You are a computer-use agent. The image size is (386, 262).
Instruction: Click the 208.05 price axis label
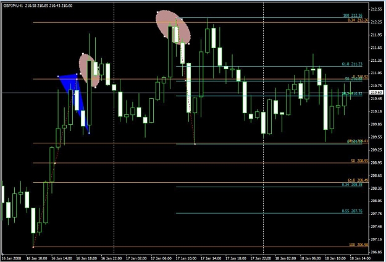pyautogui.click(x=376, y=201)
